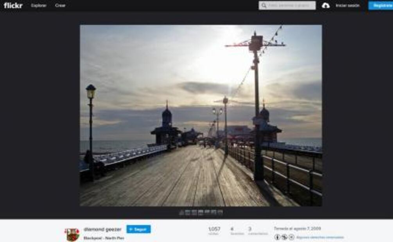Image resolution: width=393 pixels, height=242 pixels.
Task: Select the middle thumbnail in photostream strip
Action: [x=201, y=213]
